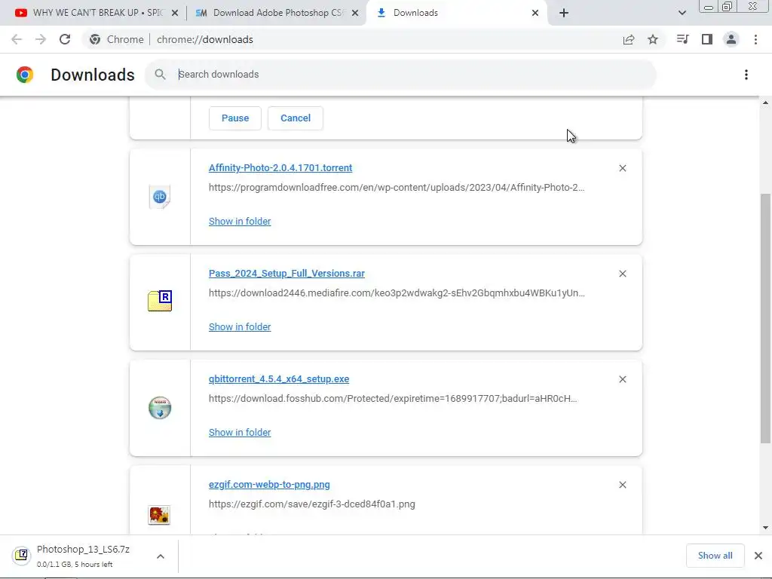Bookmark this page with star icon
This screenshot has height=579, width=772.
pyautogui.click(x=653, y=39)
